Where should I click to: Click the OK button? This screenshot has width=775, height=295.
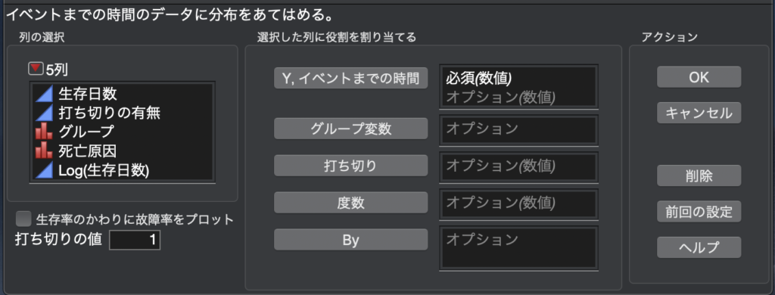pyautogui.click(x=699, y=77)
